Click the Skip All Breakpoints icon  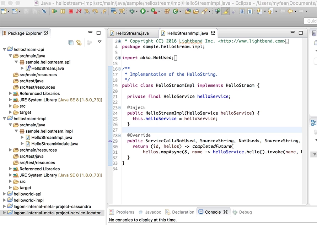tap(44, 11)
